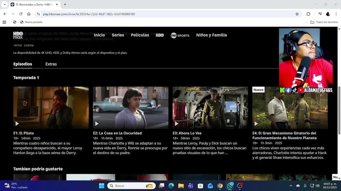The height and width of the screenshot is (191, 341).
Task: Open the clock and date panel
Action: click(x=330, y=186)
